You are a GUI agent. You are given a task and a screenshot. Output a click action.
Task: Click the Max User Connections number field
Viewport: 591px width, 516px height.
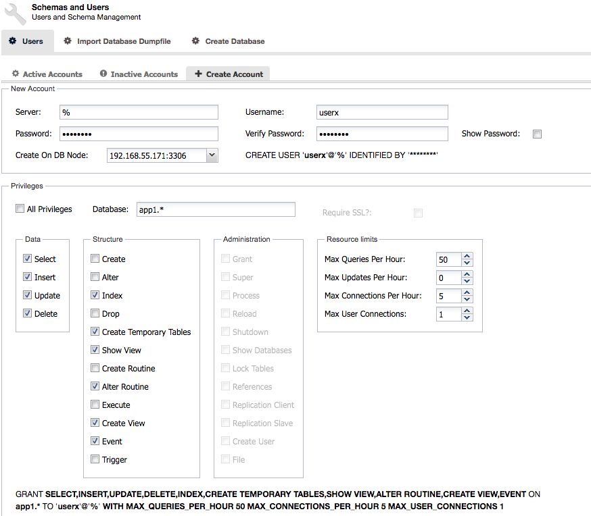[x=449, y=314]
